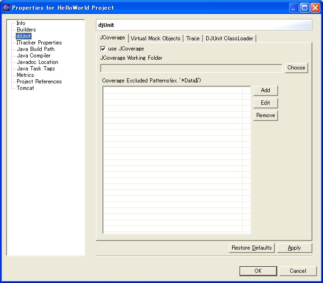This screenshot has height=283, width=323.
Task: Select Builders in the tree
Action: click(x=26, y=30)
